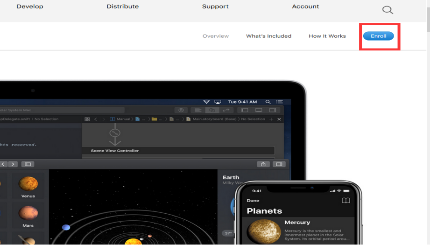Click the Solar System Mac scheme field

click(x=62, y=110)
